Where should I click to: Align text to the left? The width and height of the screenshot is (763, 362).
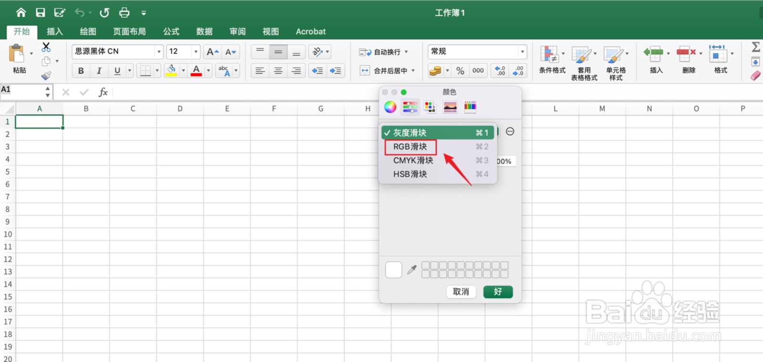[x=260, y=71]
